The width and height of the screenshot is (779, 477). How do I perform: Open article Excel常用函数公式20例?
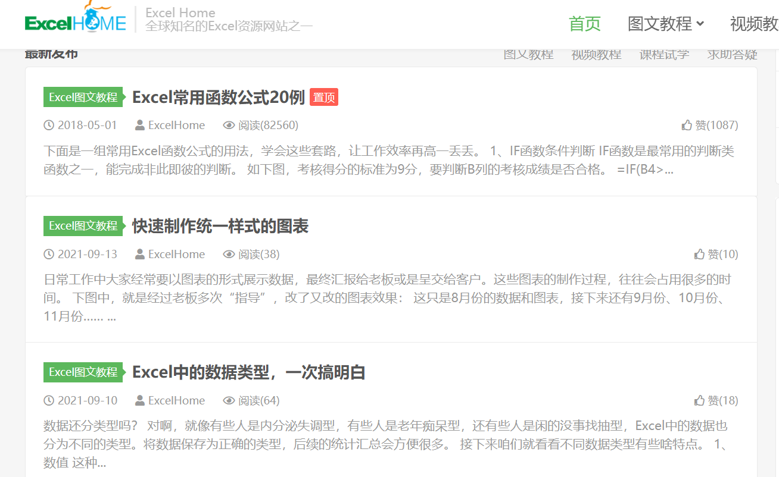(x=219, y=98)
